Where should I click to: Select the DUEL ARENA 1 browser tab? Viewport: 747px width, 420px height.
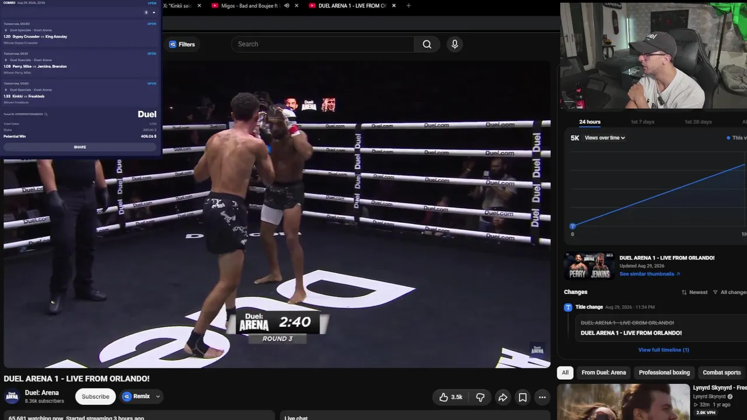[x=351, y=6]
